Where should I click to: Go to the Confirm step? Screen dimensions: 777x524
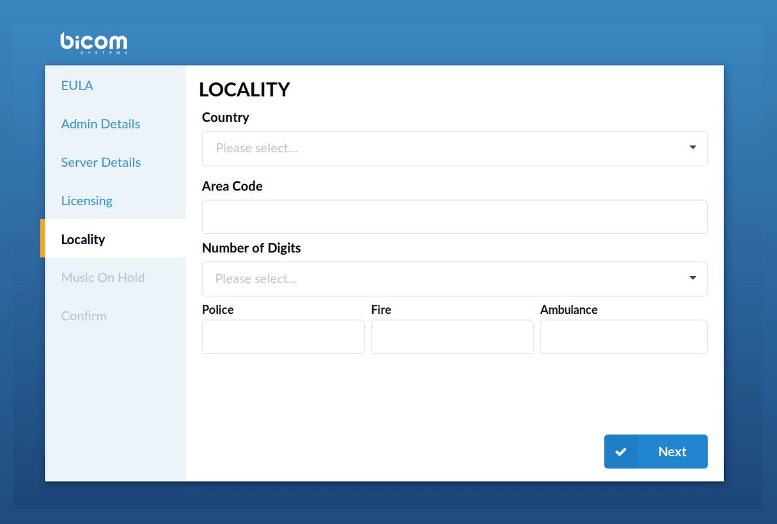(84, 316)
